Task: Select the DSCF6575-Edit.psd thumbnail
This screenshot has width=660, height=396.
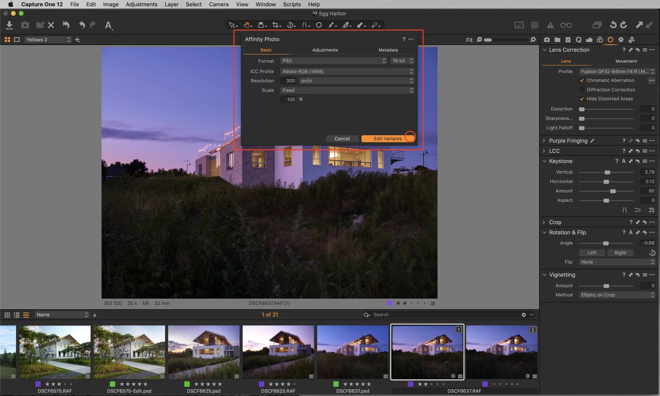Action: click(129, 352)
